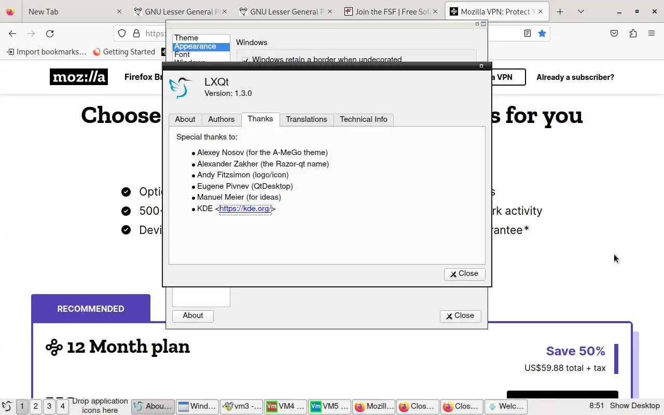
Task: Open the Welc... taskbar window
Action: [x=506, y=406]
